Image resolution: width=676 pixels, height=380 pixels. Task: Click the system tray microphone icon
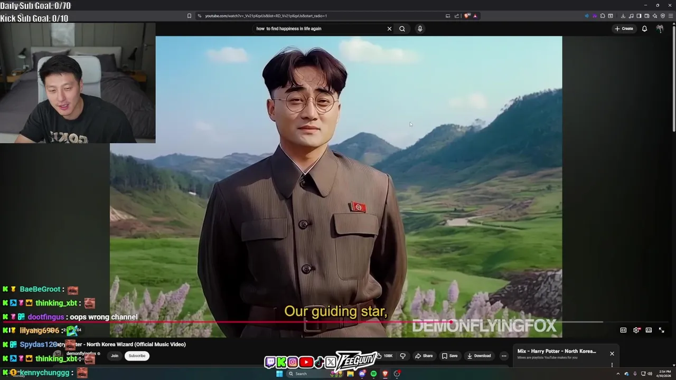pyautogui.click(x=635, y=374)
